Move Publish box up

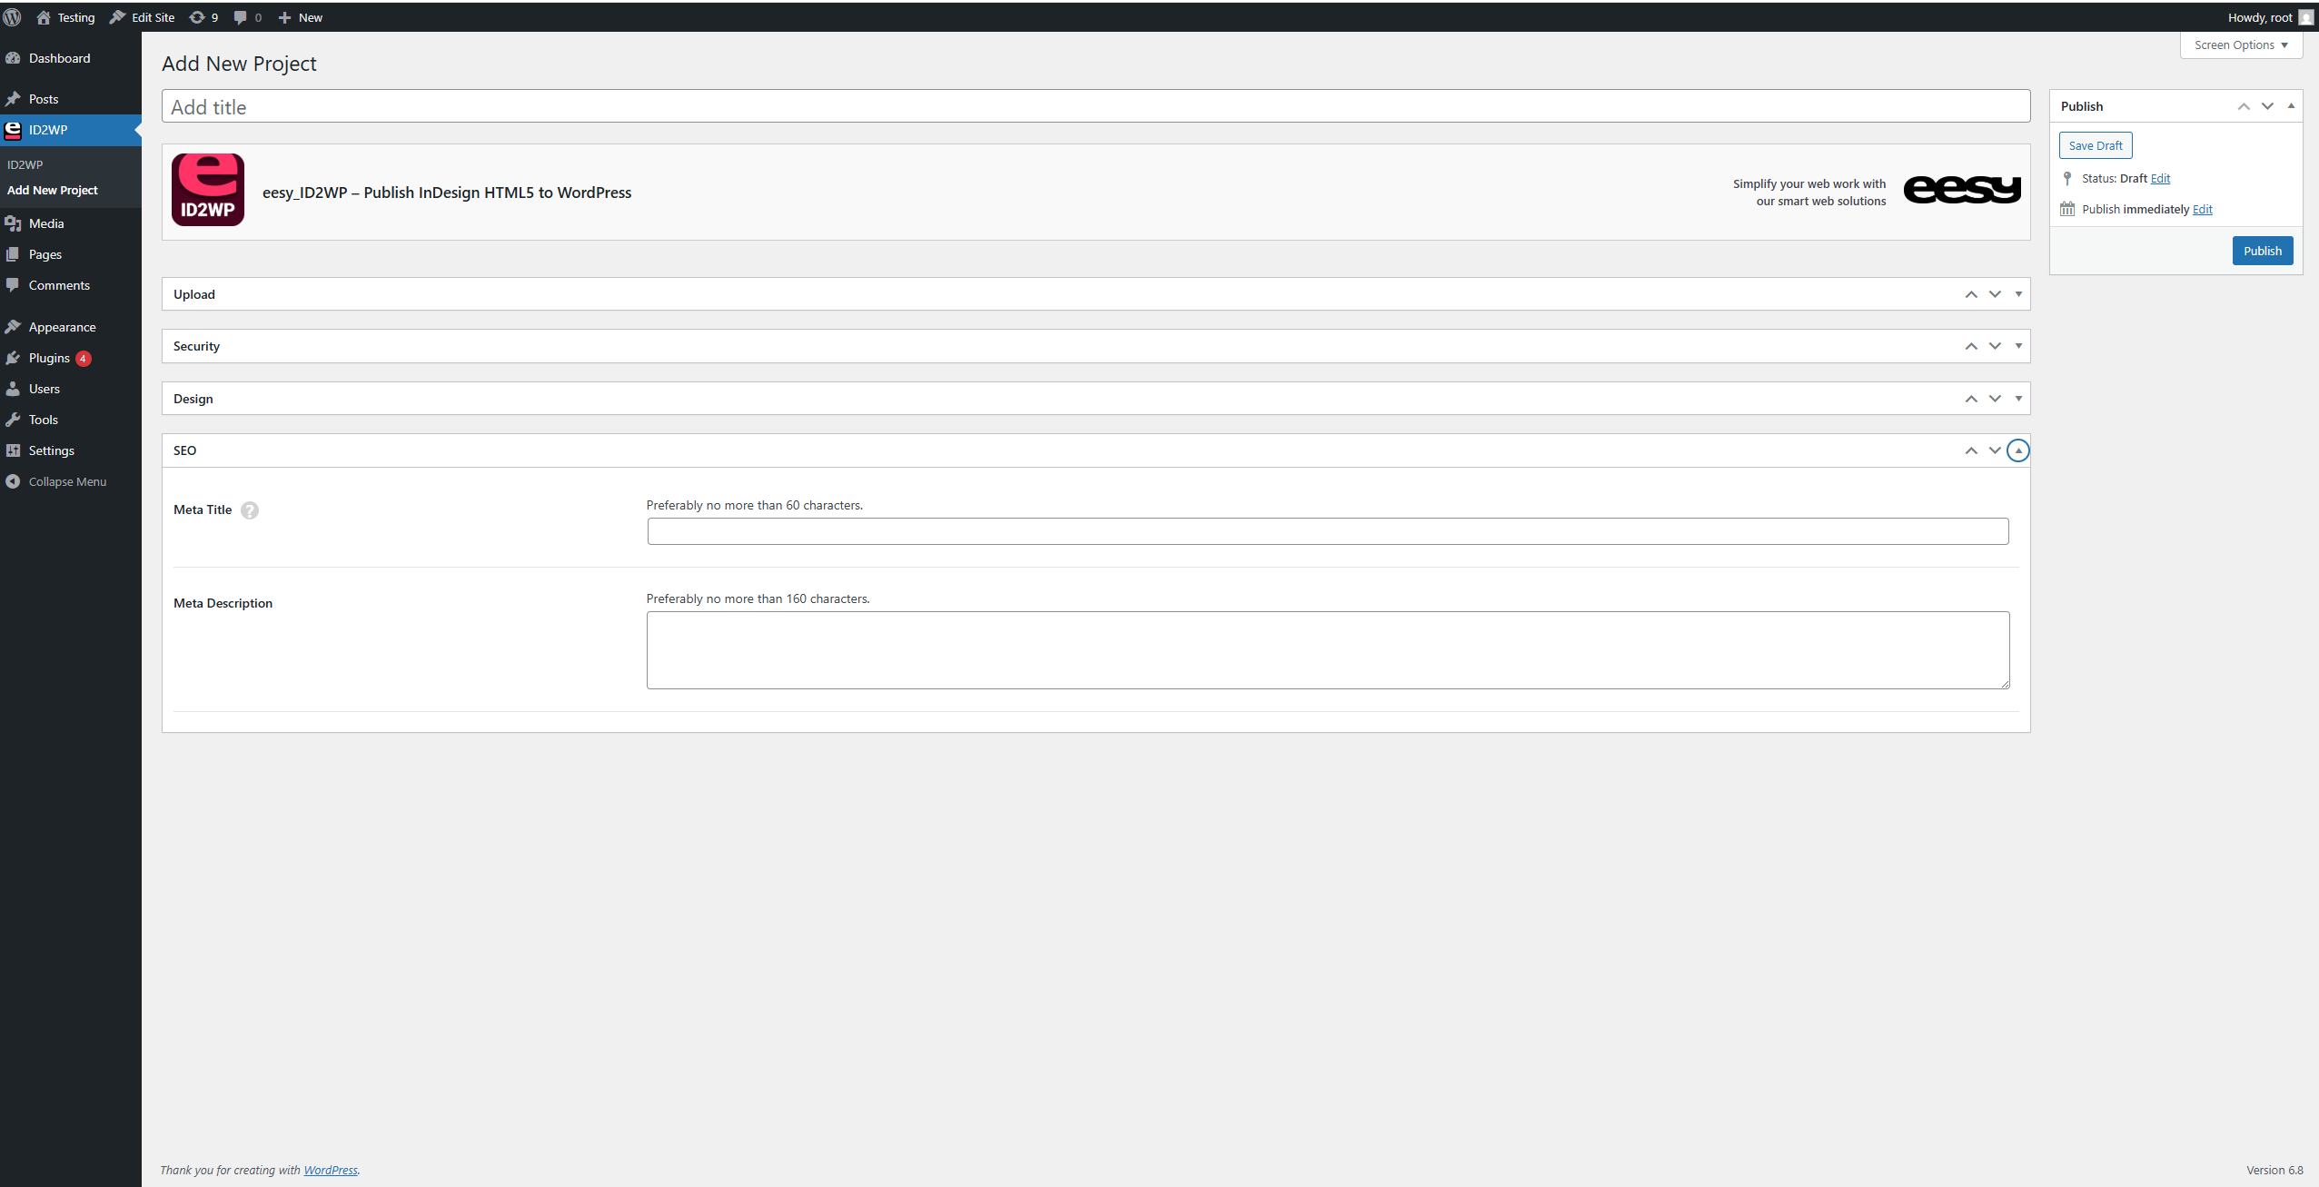point(2244,106)
